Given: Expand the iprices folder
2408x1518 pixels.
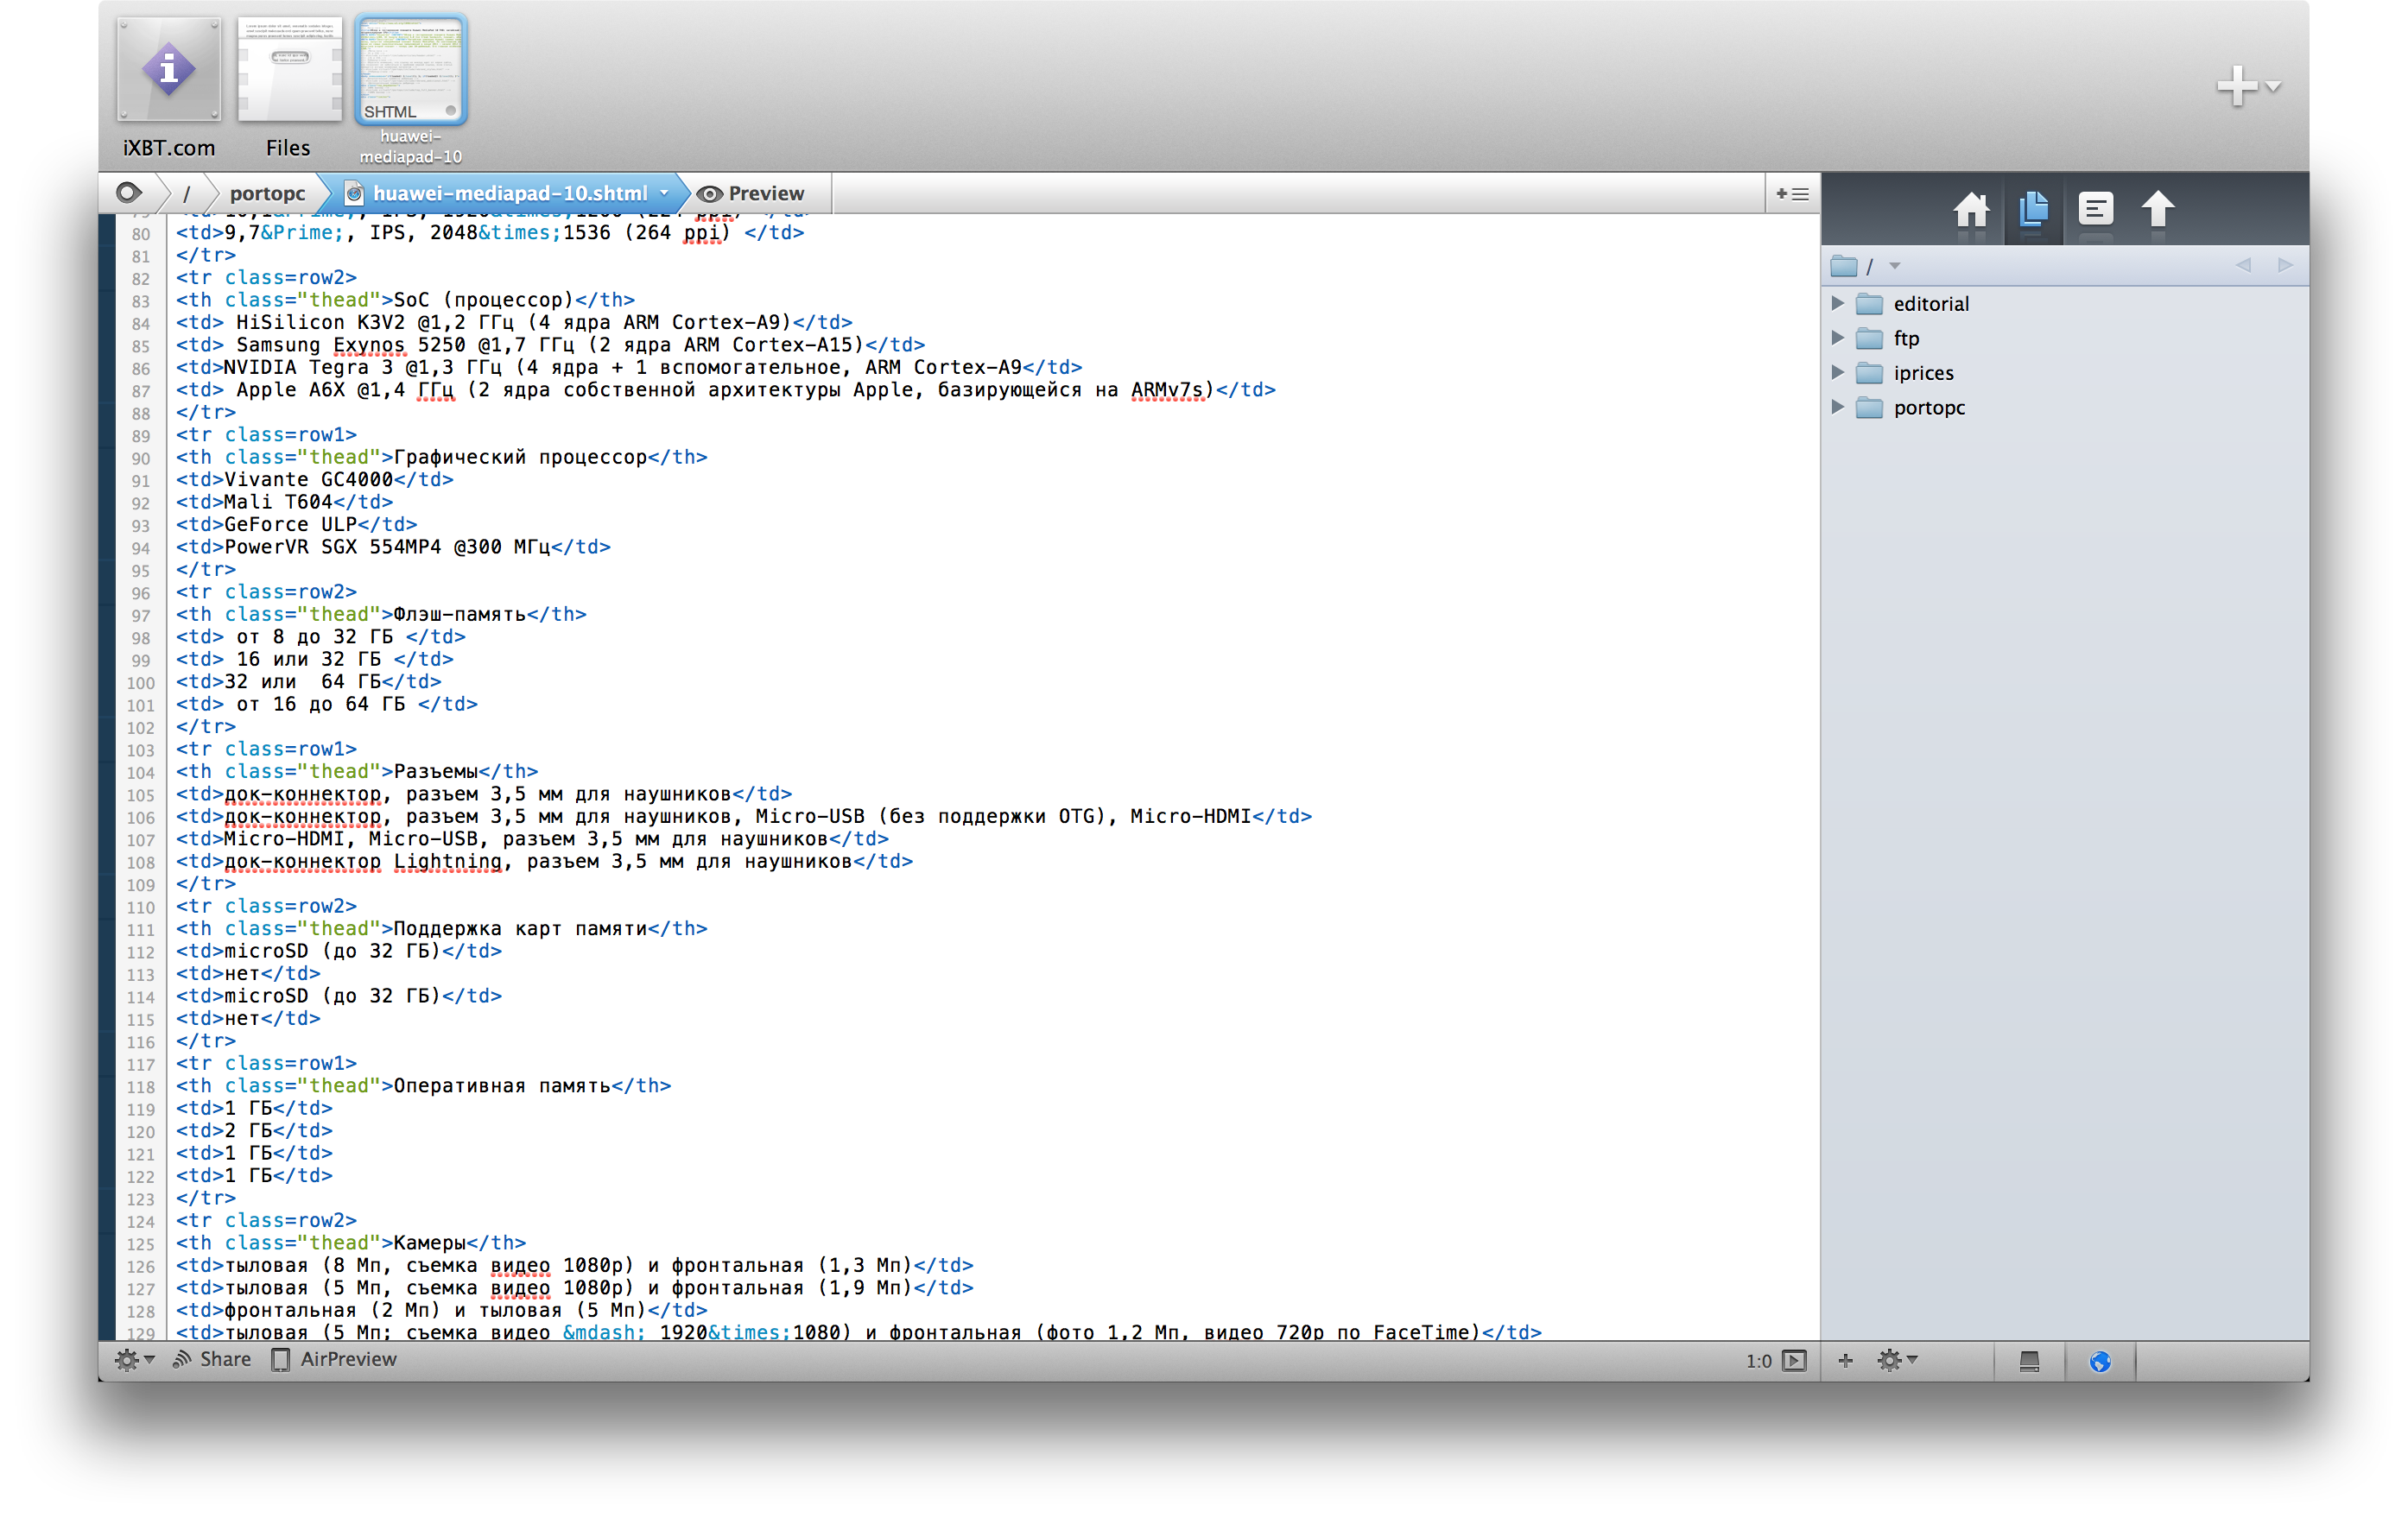Looking at the screenshot, I should [1837, 372].
